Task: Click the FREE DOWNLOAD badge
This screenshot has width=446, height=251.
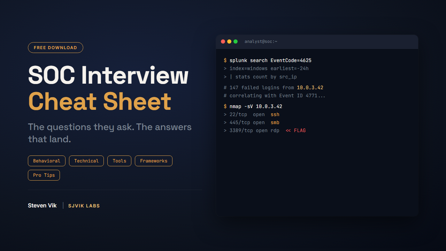Action: [55, 47]
